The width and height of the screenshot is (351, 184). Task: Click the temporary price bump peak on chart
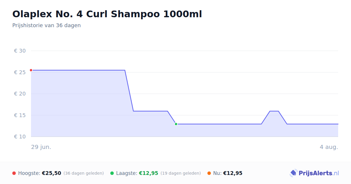coord(274,111)
